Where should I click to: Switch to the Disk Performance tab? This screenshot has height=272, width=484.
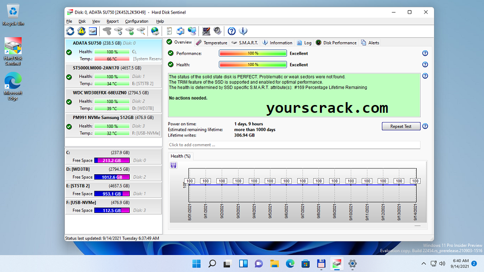(336, 43)
